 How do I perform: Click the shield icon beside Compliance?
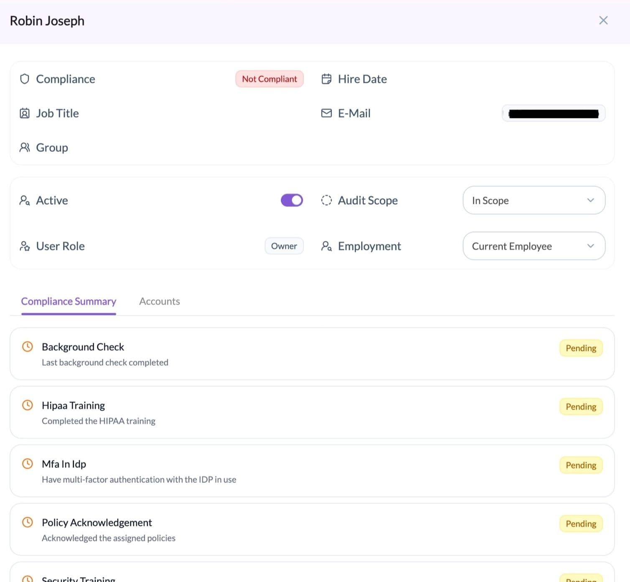25,79
